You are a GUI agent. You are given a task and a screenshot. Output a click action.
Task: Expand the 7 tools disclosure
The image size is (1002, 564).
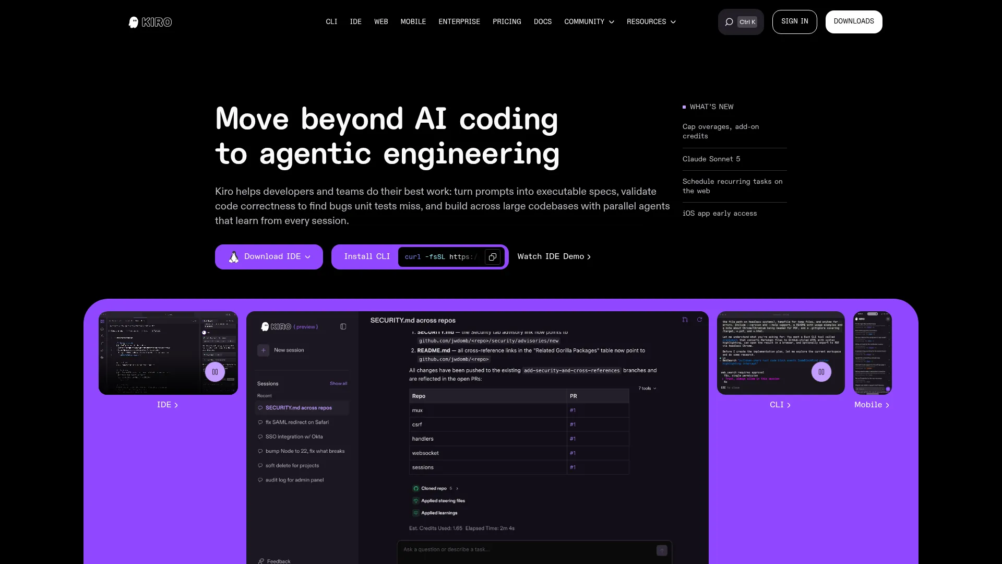coord(647,389)
